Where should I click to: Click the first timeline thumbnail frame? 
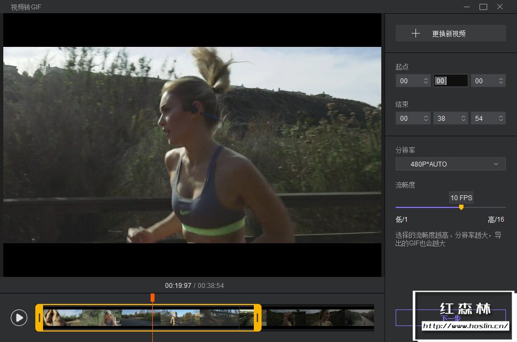pos(63,318)
